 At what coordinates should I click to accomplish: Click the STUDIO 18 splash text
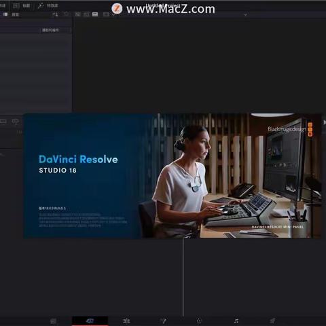[58, 170]
